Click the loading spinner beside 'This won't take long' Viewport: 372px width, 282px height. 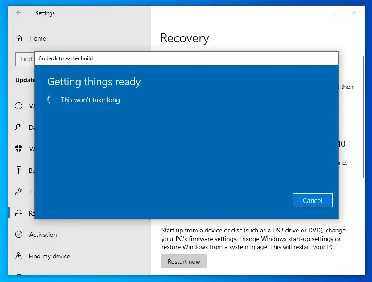click(50, 100)
